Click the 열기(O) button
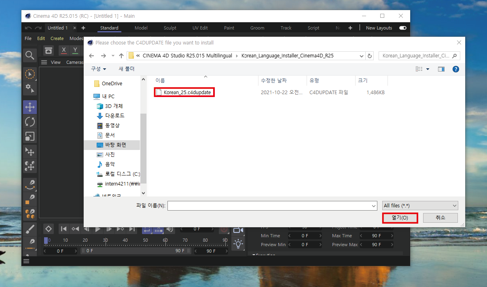Image resolution: width=487 pixels, height=287 pixels. [x=400, y=218]
